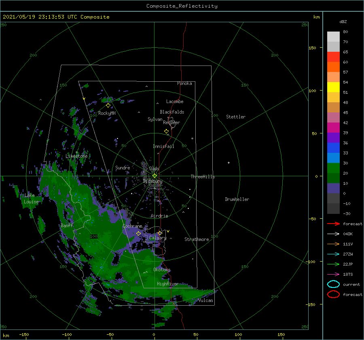364x340 pixels.
Task: Click the yellow diamond marker below Cochrane
Action: [138, 234]
